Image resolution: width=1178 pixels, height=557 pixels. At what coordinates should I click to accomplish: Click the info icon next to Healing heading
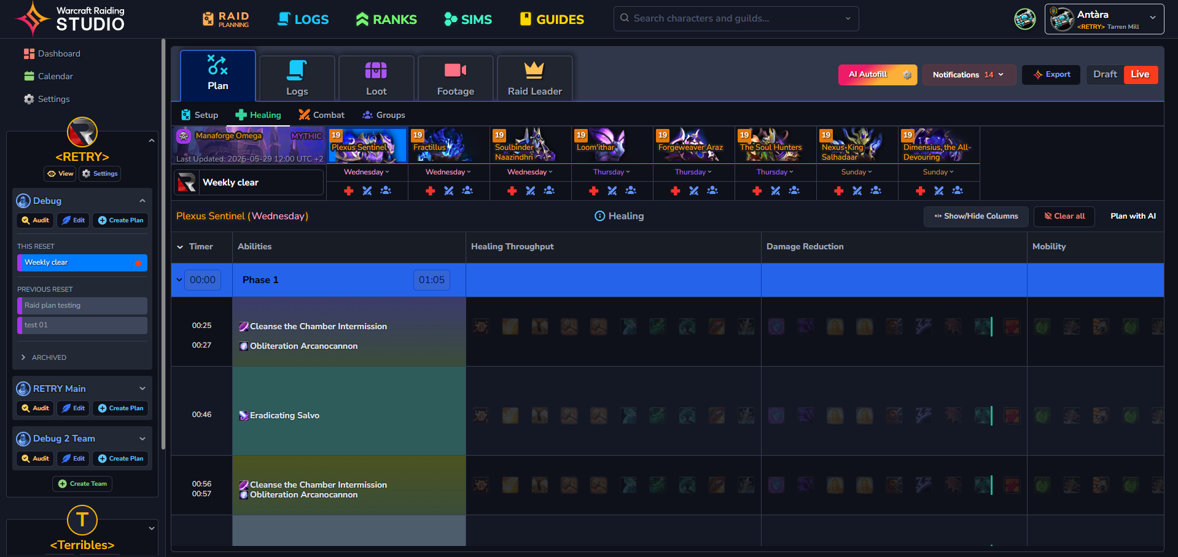tap(599, 216)
